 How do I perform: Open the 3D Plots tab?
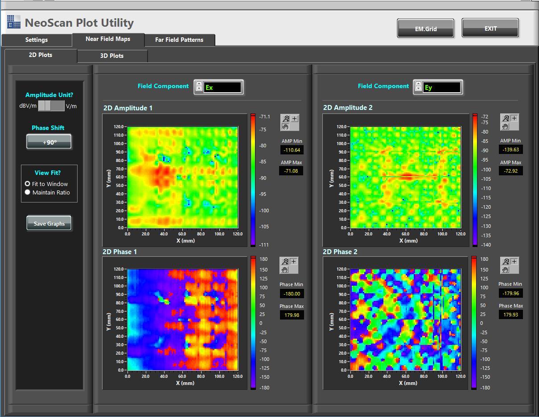111,56
